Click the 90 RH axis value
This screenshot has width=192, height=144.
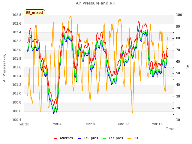[x=178, y=27]
